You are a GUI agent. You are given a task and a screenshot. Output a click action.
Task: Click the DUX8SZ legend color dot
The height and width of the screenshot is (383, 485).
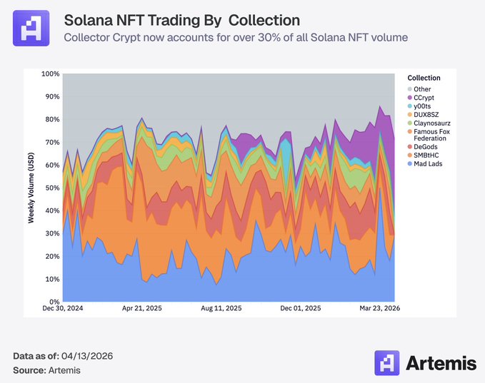tap(409, 115)
